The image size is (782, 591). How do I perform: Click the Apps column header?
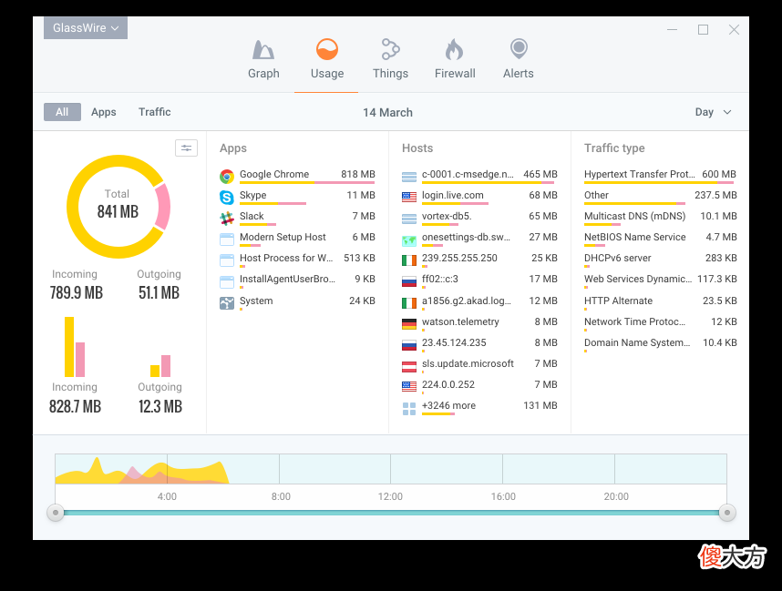(x=233, y=148)
